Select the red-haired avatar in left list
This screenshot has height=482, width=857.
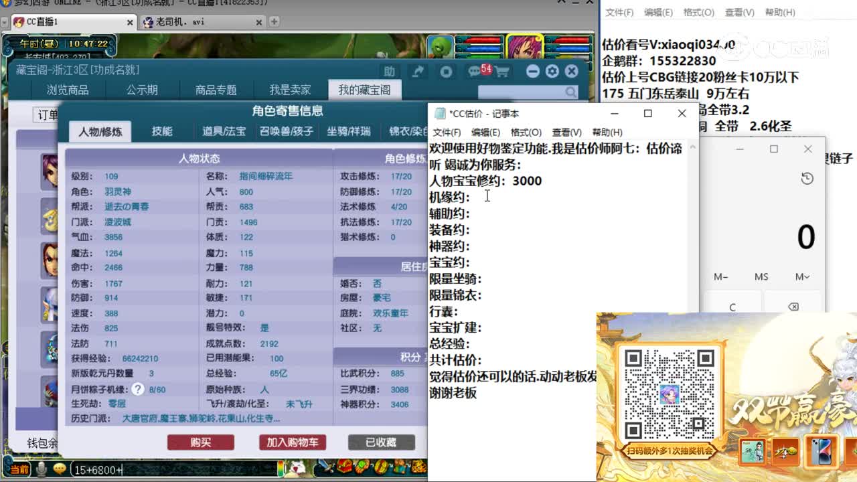point(50,260)
